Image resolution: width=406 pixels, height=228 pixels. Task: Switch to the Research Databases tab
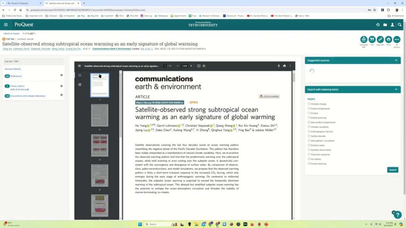click(24, 3)
